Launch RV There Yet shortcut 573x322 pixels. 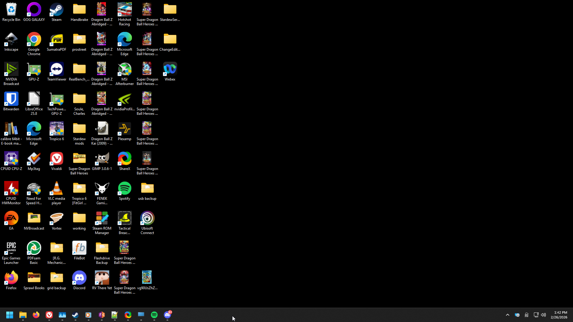point(102,281)
